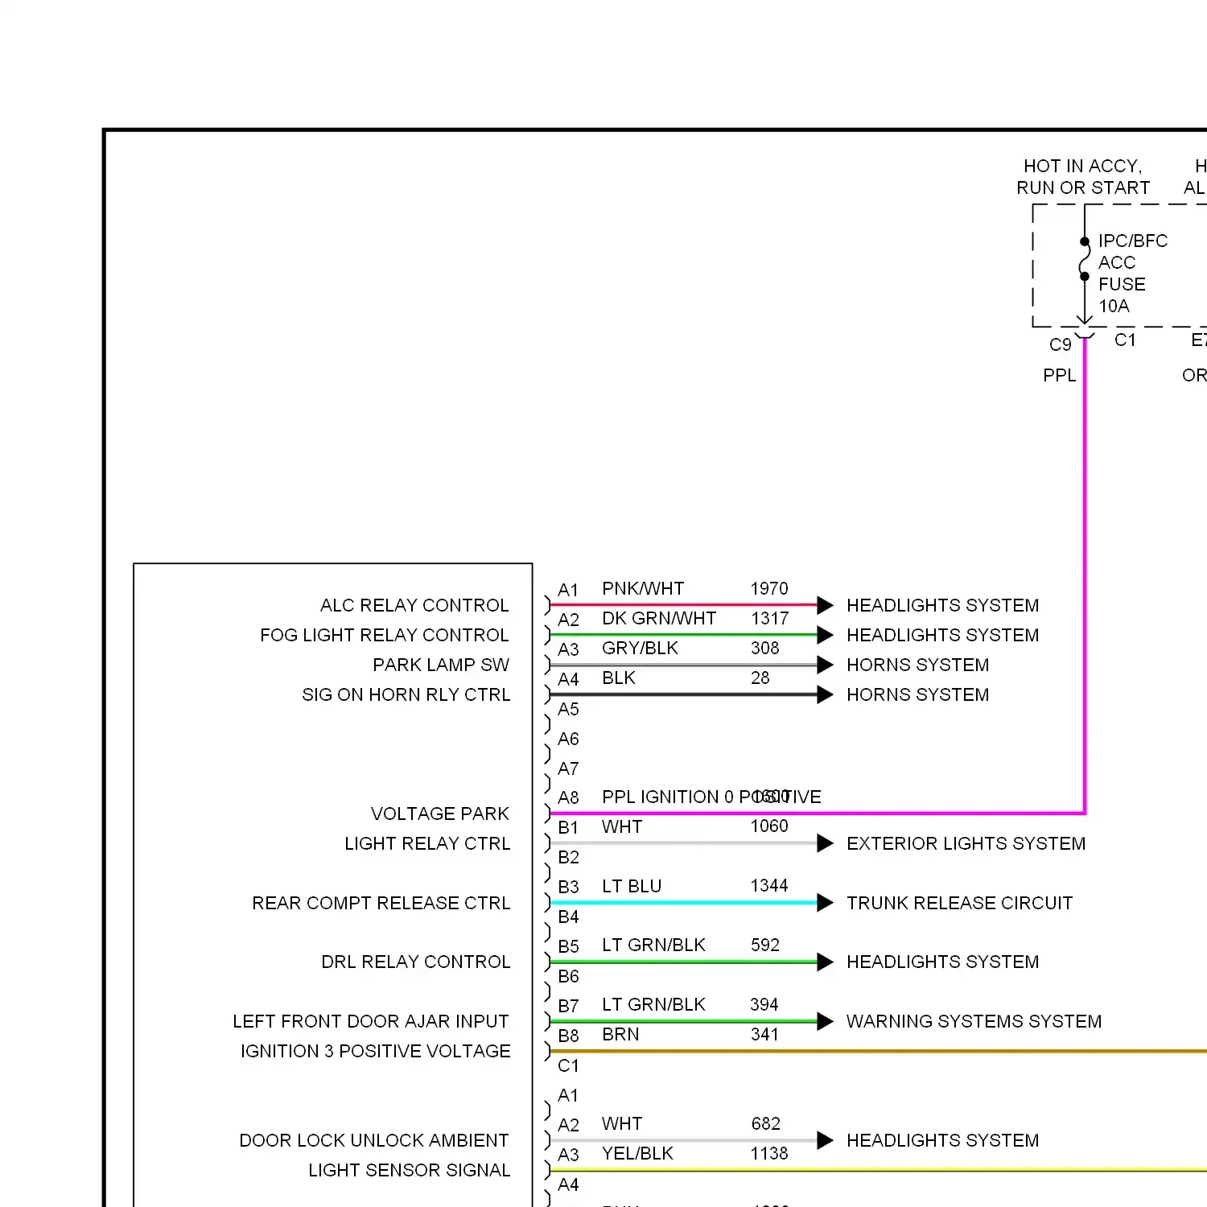The height and width of the screenshot is (1207, 1207).
Task: Click HEADLIGHTS SYSTEM on LT GRN/BLK 592 wire
Action: tap(943, 962)
